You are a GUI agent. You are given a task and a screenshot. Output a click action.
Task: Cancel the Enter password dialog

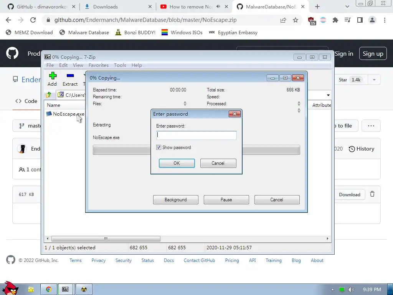pyautogui.click(x=218, y=163)
